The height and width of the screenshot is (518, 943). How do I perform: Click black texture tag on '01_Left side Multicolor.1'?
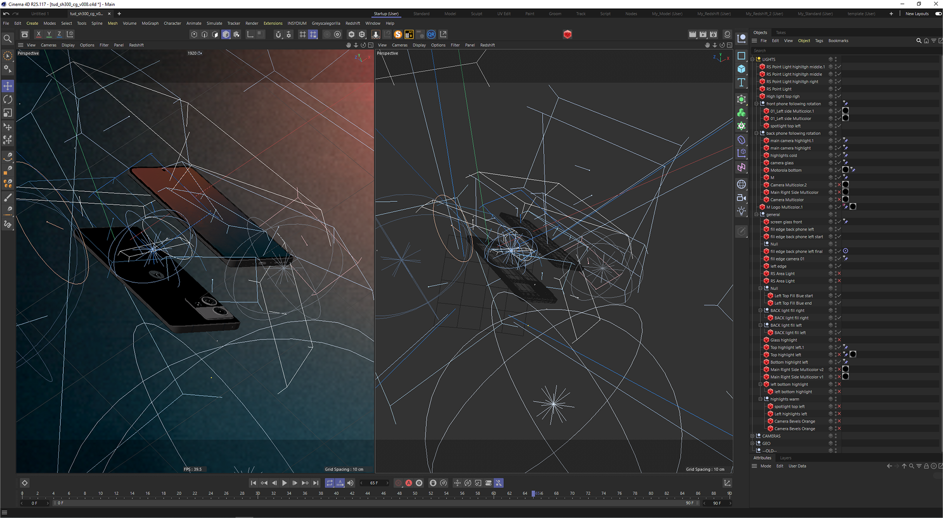(x=845, y=111)
